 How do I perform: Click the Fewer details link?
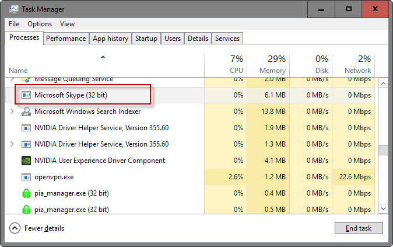[x=44, y=228]
